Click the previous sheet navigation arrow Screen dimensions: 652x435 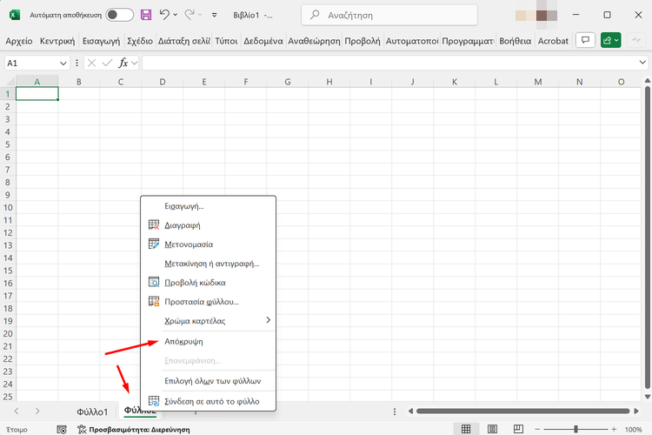tap(17, 412)
